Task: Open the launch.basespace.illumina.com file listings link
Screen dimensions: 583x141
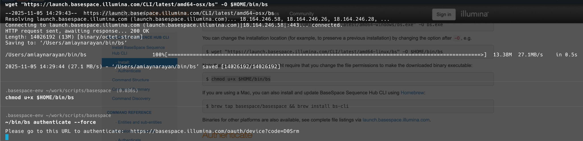Action: (x=396, y=120)
